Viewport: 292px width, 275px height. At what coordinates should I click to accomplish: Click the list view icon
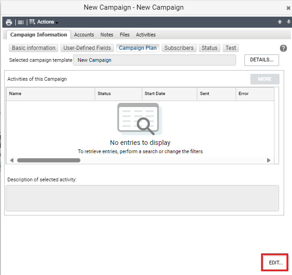click(21, 22)
